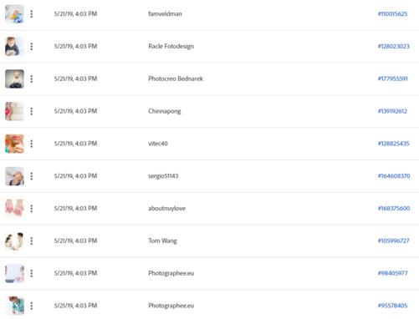Image resolution: width=419 pixels, height=319 pixels.
Task: Open more options for Photocreo Bednarek row
Action: (32, 78)
